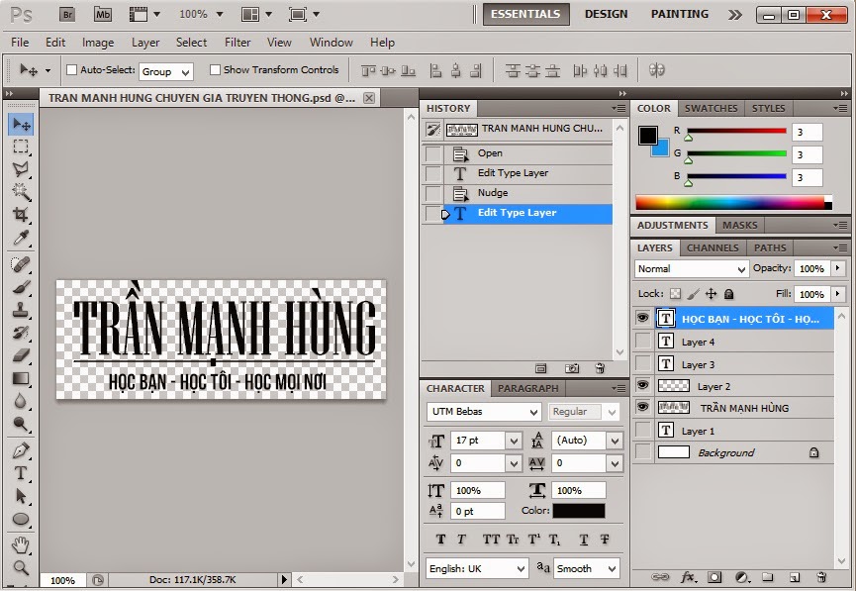Select the Ellipse shape tool
856x591 pixels.
21,519
